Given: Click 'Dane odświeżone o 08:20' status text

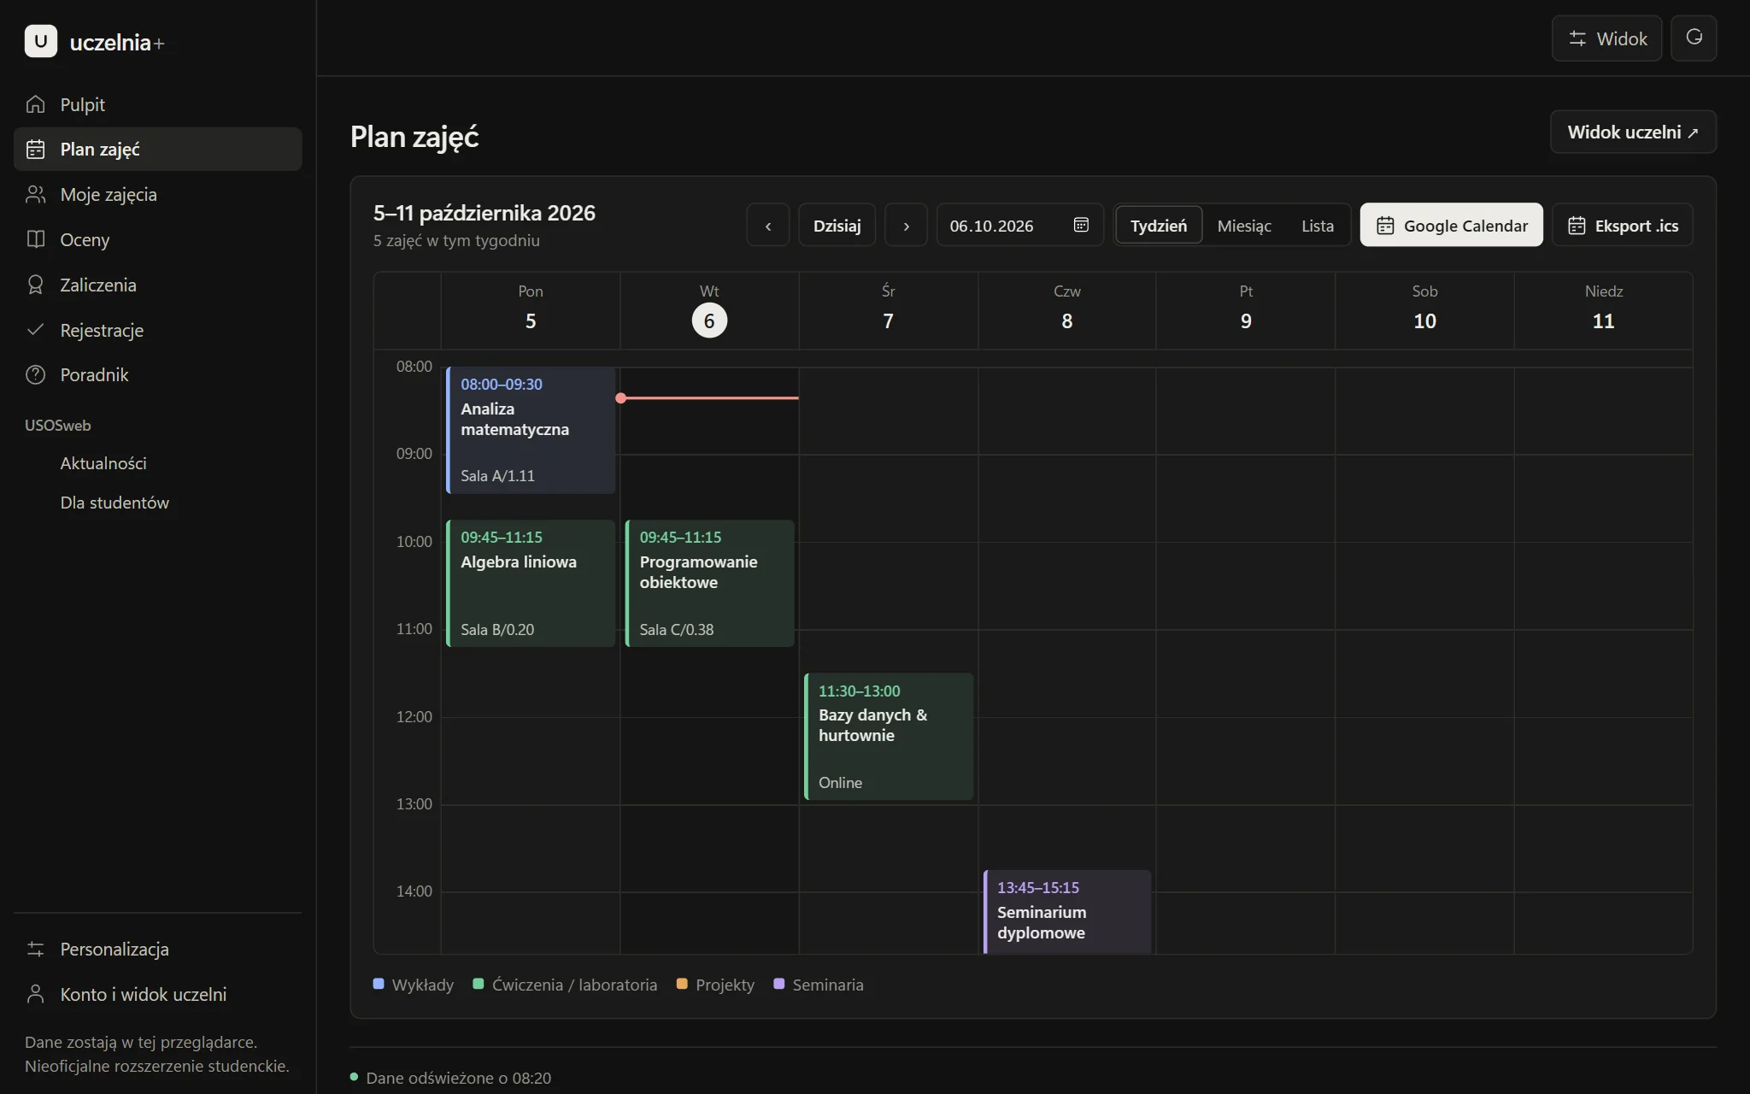Looking at the screenshot, I should tap(459, 1078).
